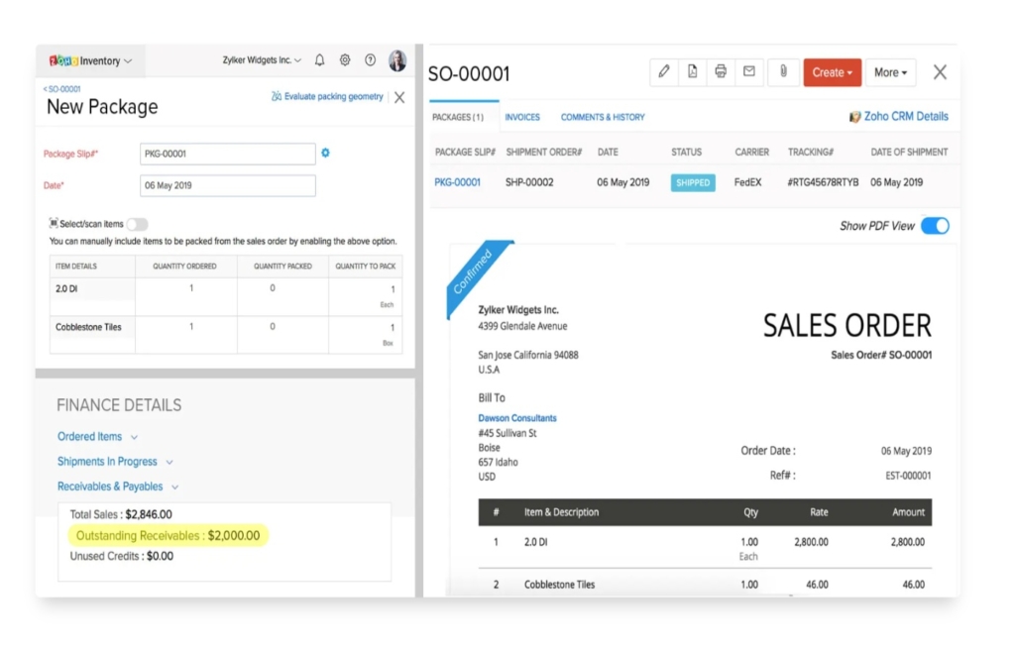Open the edit pencil icon for SO-00001
Image resolution: width=1015 pixels, height=652 pixels.
664,71
